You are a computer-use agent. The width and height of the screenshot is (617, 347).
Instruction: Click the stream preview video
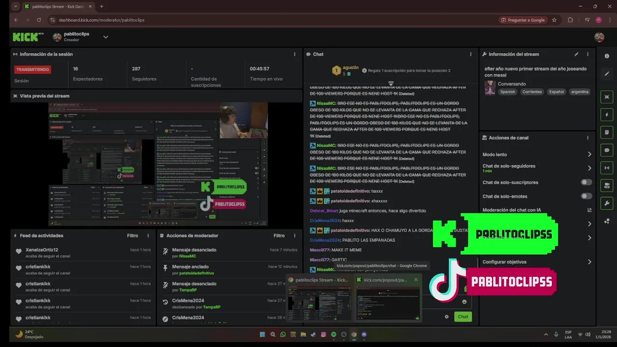pos(158,164)
